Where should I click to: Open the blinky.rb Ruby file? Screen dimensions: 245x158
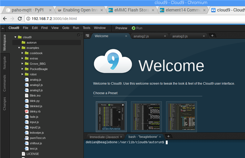tap(35, 111)
